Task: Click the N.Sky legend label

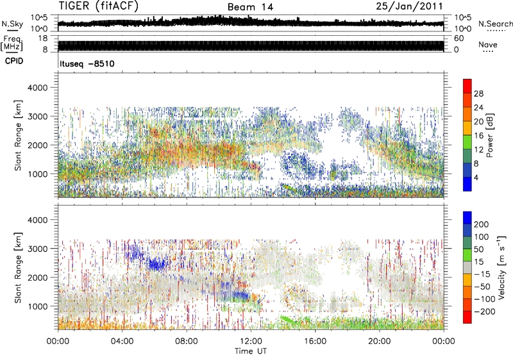Action: (x=12, y=24)
